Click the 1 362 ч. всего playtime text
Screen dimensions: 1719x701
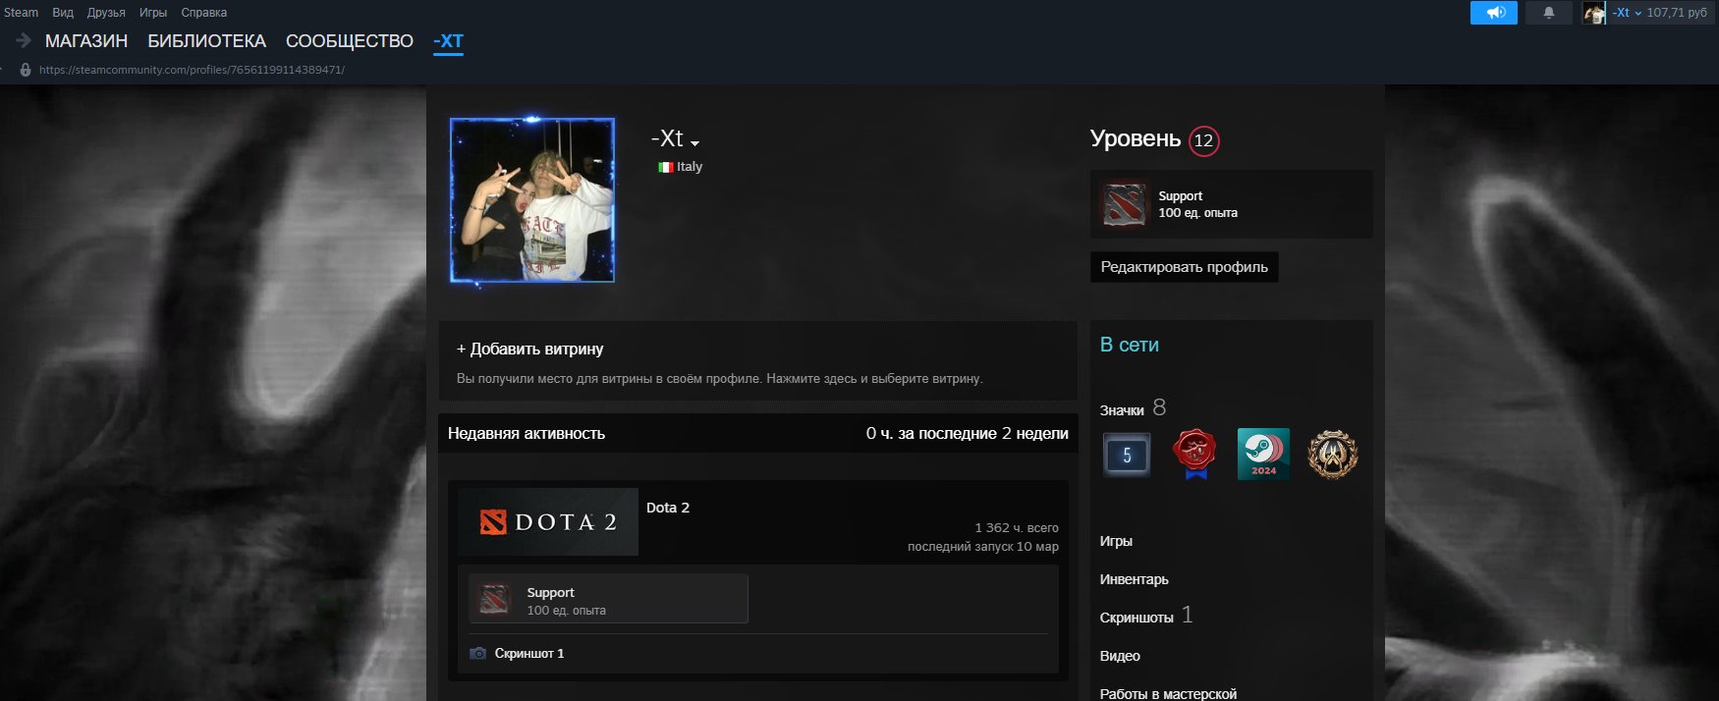(x=1017, y=527)
